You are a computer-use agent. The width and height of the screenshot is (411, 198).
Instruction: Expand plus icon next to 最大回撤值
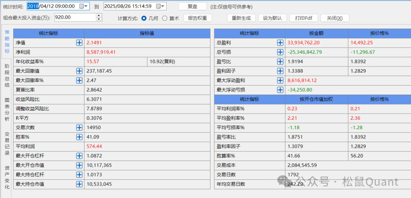click(79, 71)
